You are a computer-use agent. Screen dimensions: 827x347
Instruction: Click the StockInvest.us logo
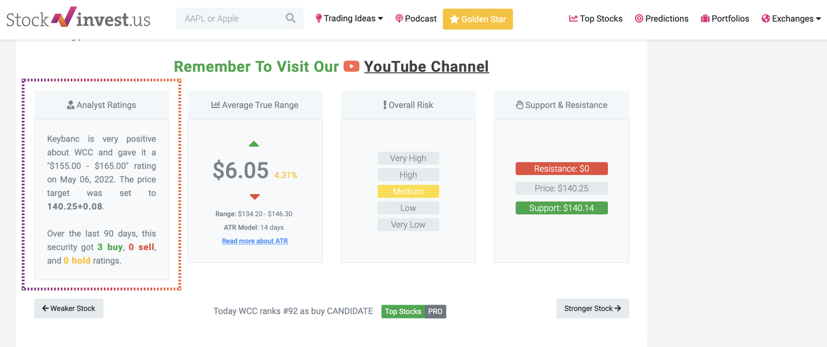[78, 18]
